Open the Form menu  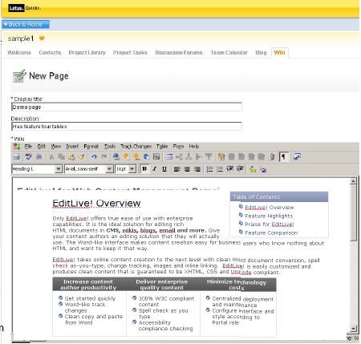tap(178, 146)
